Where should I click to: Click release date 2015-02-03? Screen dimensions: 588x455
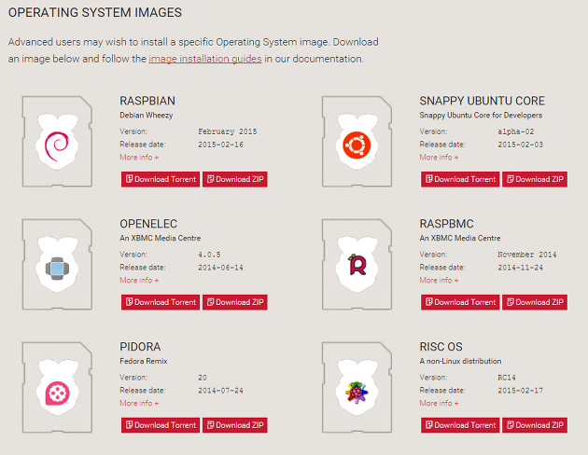[x=520, y=145]
